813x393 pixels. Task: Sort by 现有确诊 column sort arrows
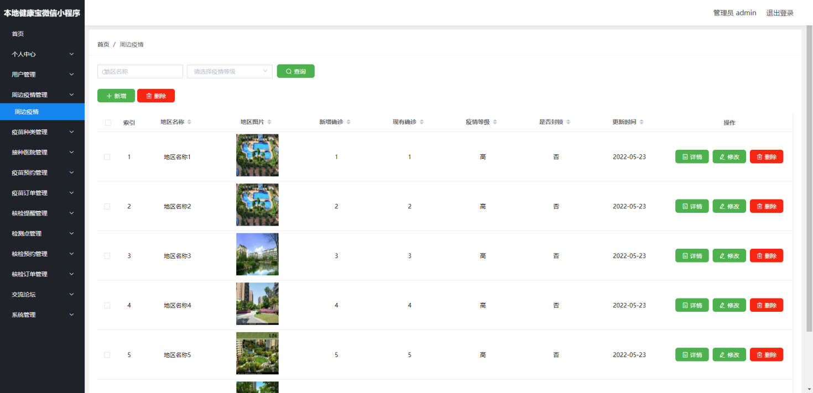point(421,122)
